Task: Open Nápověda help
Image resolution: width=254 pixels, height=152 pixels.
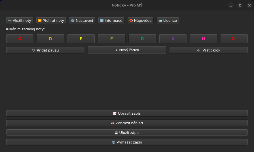Action: (x=140, y=20)
